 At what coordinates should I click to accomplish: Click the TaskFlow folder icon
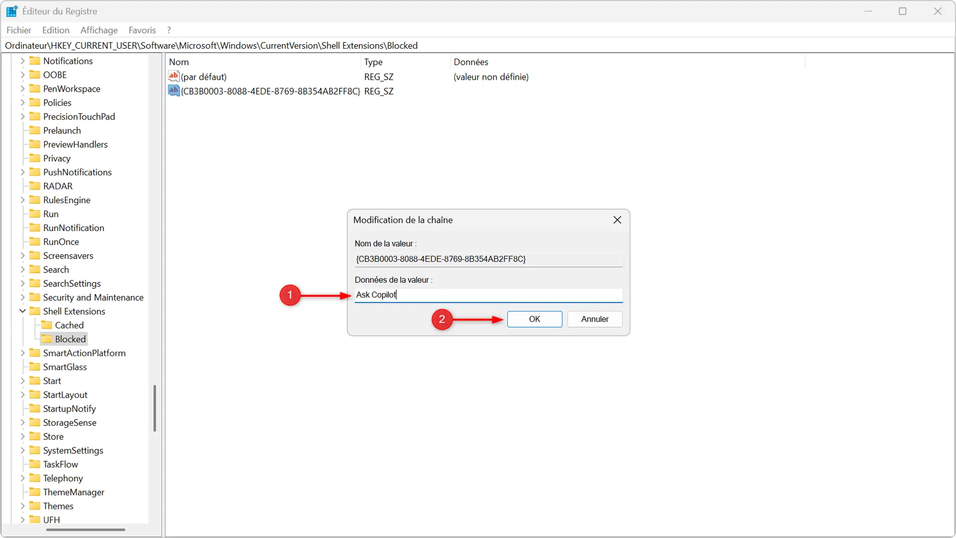pyautogui.click(x=35, y=464)
